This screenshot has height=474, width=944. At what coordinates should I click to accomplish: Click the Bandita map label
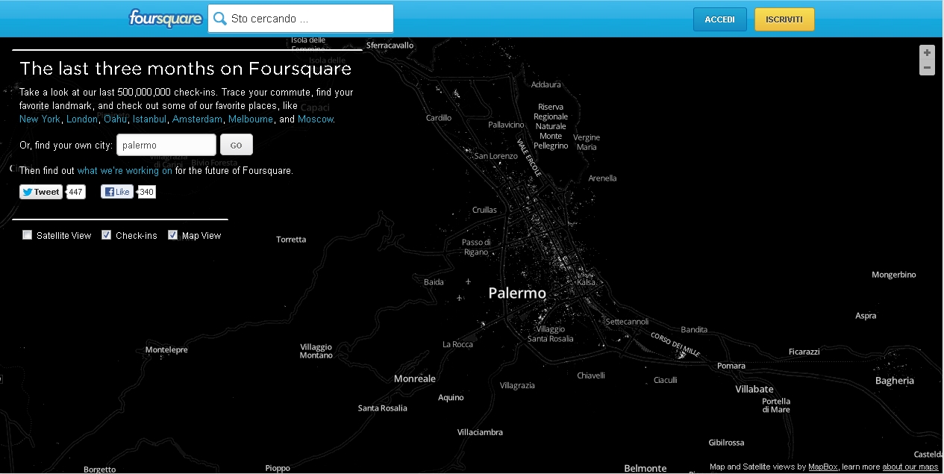(694, 329)
